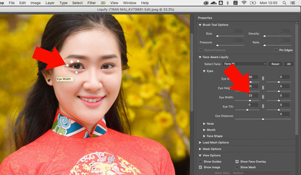Expand Load Mesh Options
301x175 pixels.
200,142
